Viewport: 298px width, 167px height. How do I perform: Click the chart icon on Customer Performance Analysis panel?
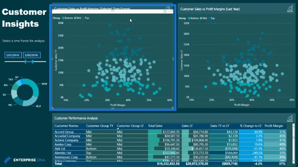[290, 119]
